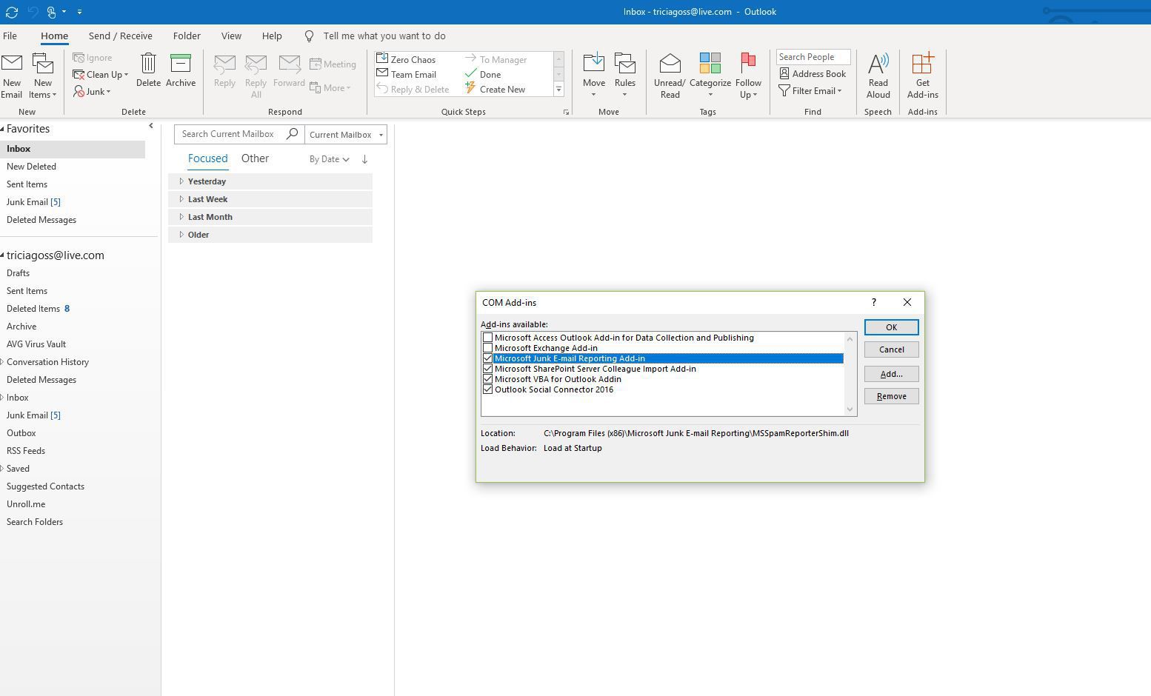Uncheck Microsoft VBA for Outlook Addin

point(487,379)
